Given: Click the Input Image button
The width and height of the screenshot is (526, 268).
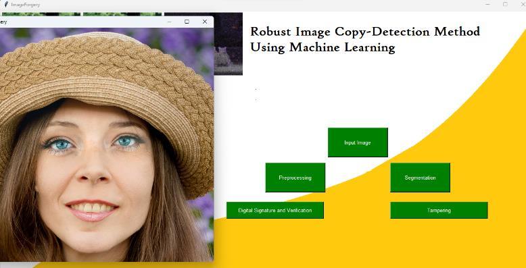Looking at the screenshot, I should click(358, 142).
